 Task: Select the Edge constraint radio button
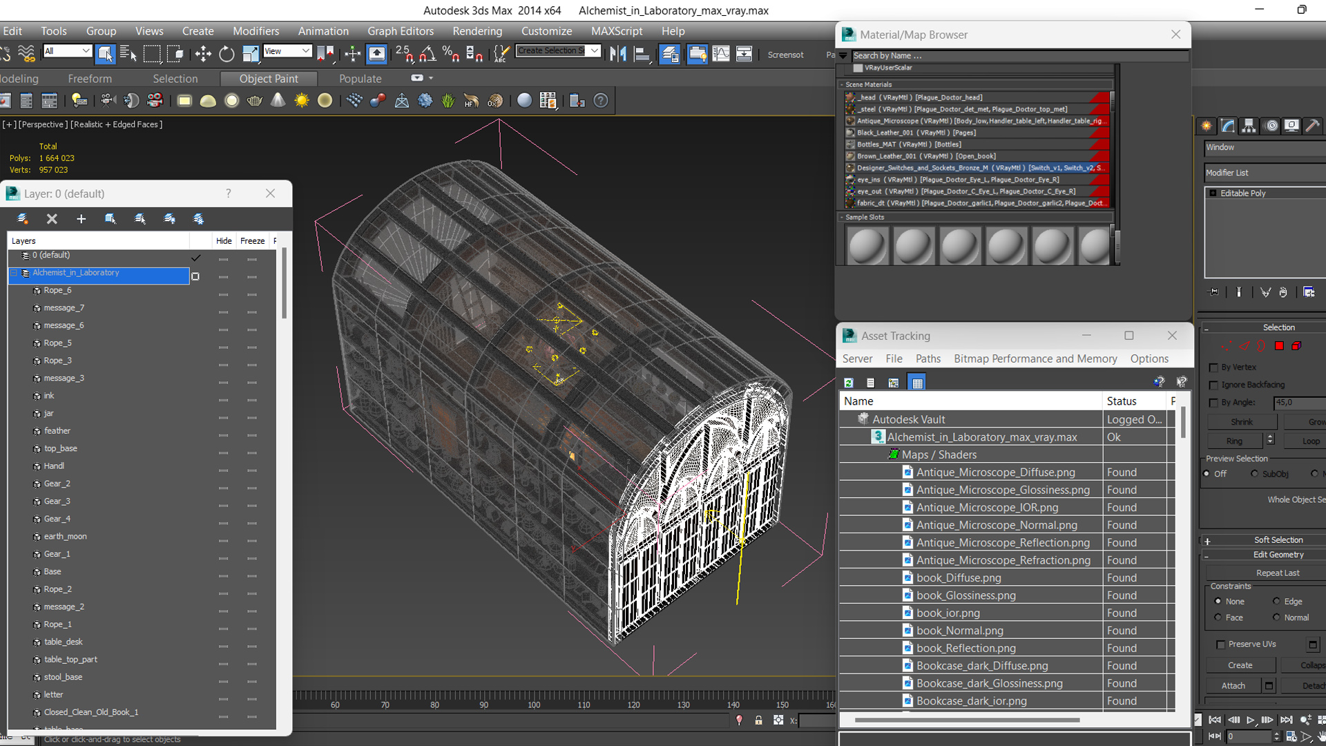(1276, 602)
